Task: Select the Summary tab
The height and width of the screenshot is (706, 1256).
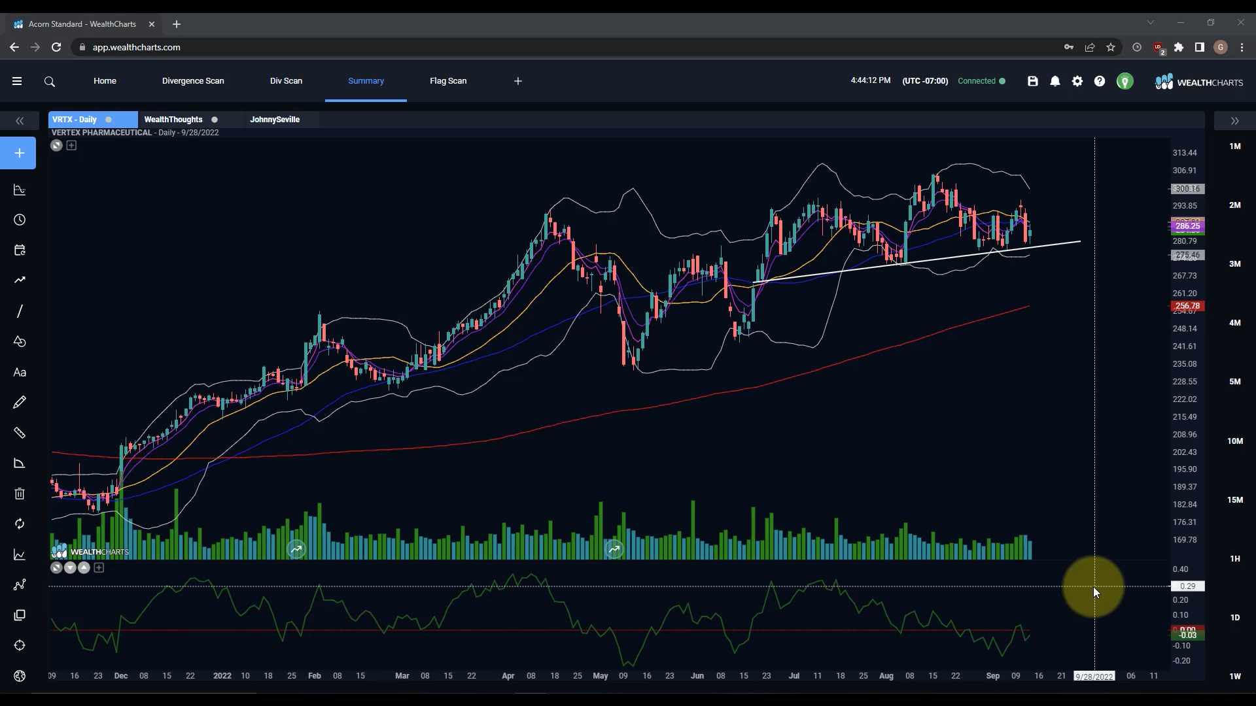Action: (x=366, y=81)
